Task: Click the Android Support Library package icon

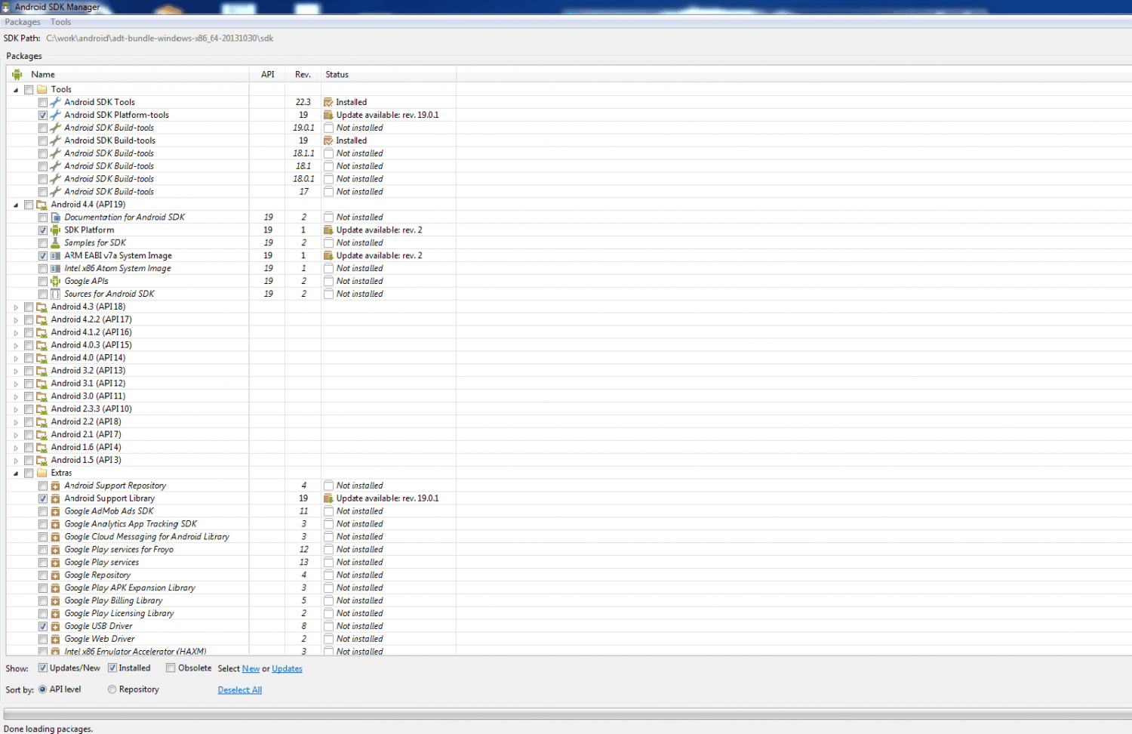Action: coord(55,498)
